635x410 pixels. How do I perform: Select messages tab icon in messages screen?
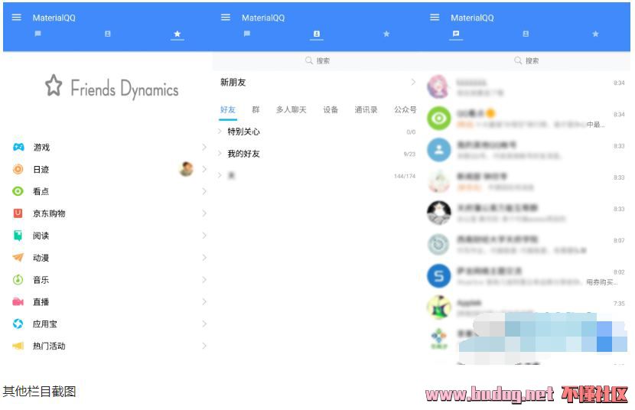[x=456, y=34]
